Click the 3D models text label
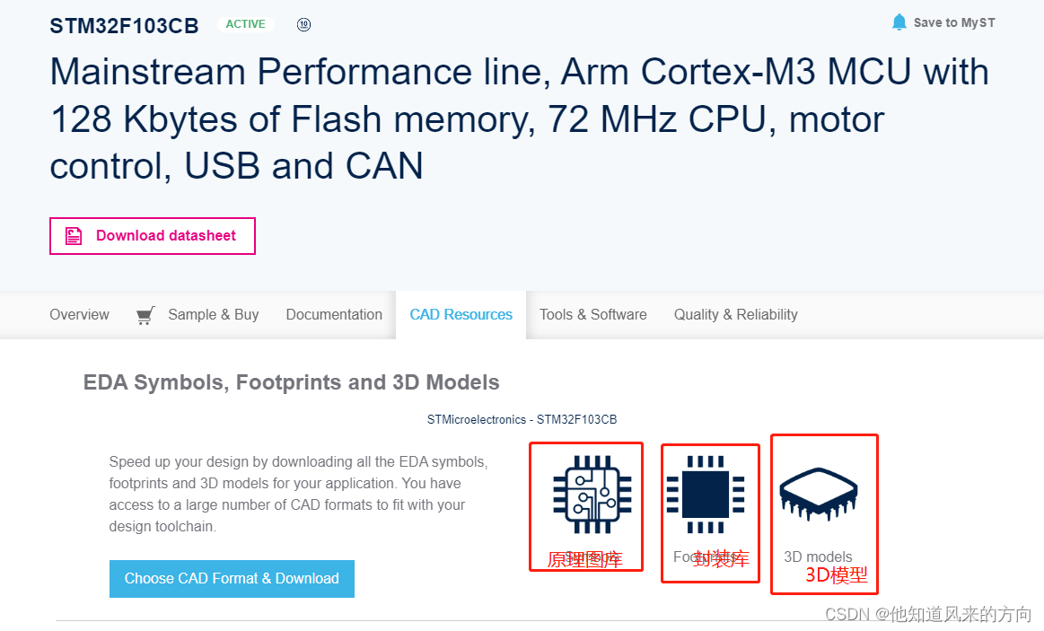The width and height of the screenshot is (1044, 631). click(x=818, y=557)
